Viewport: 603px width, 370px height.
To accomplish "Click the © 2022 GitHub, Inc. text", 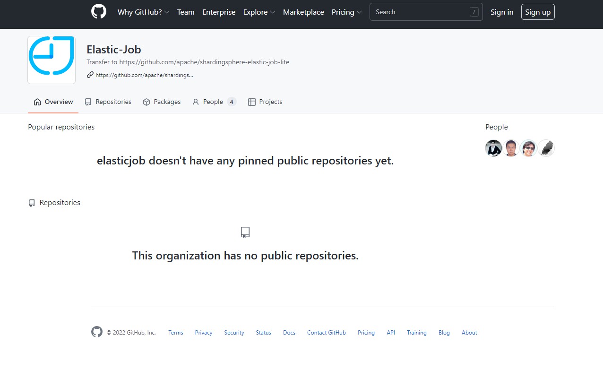I will (131, 333).
